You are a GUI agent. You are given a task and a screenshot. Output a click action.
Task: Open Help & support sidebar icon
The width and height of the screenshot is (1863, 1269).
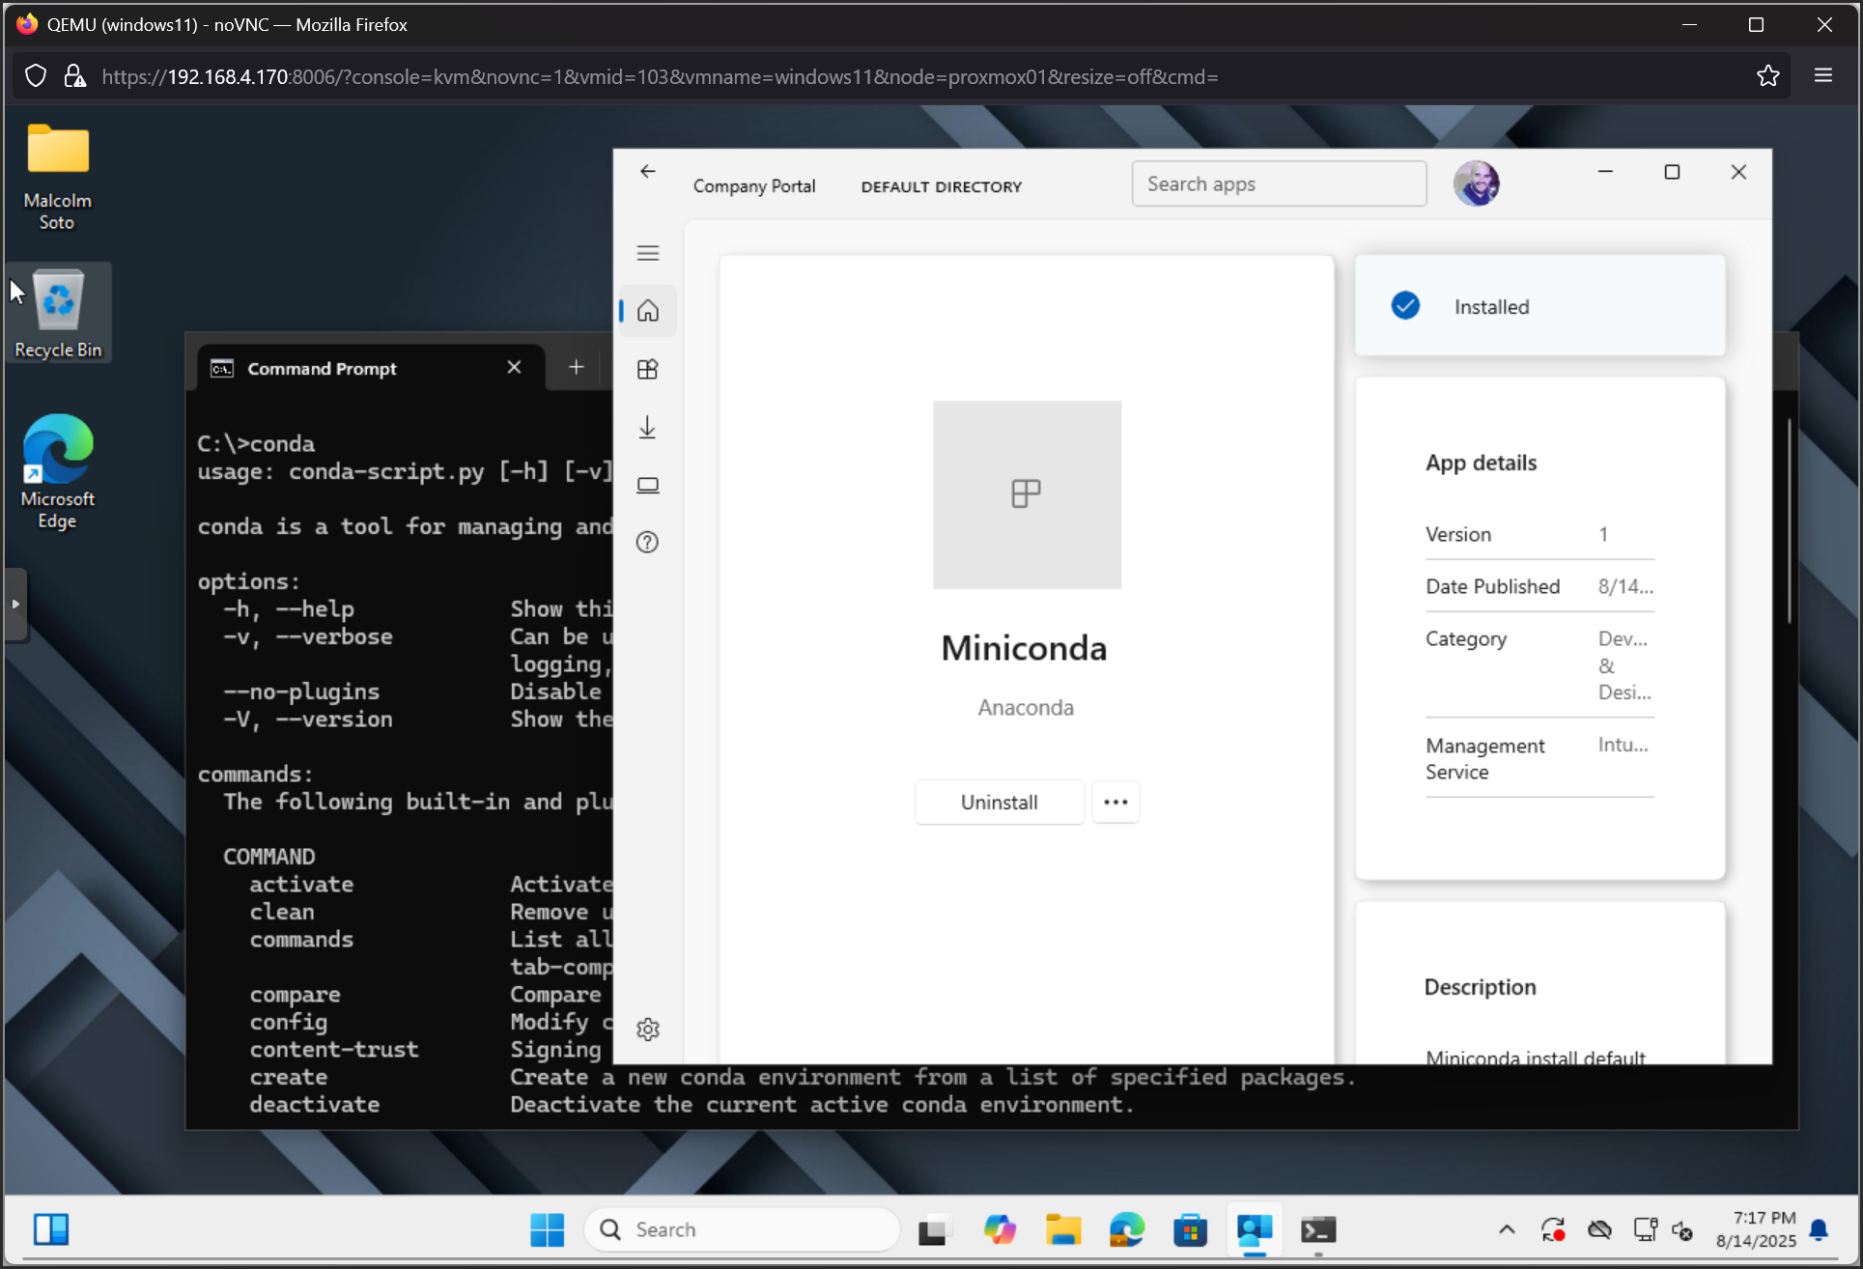coord(648,542)
